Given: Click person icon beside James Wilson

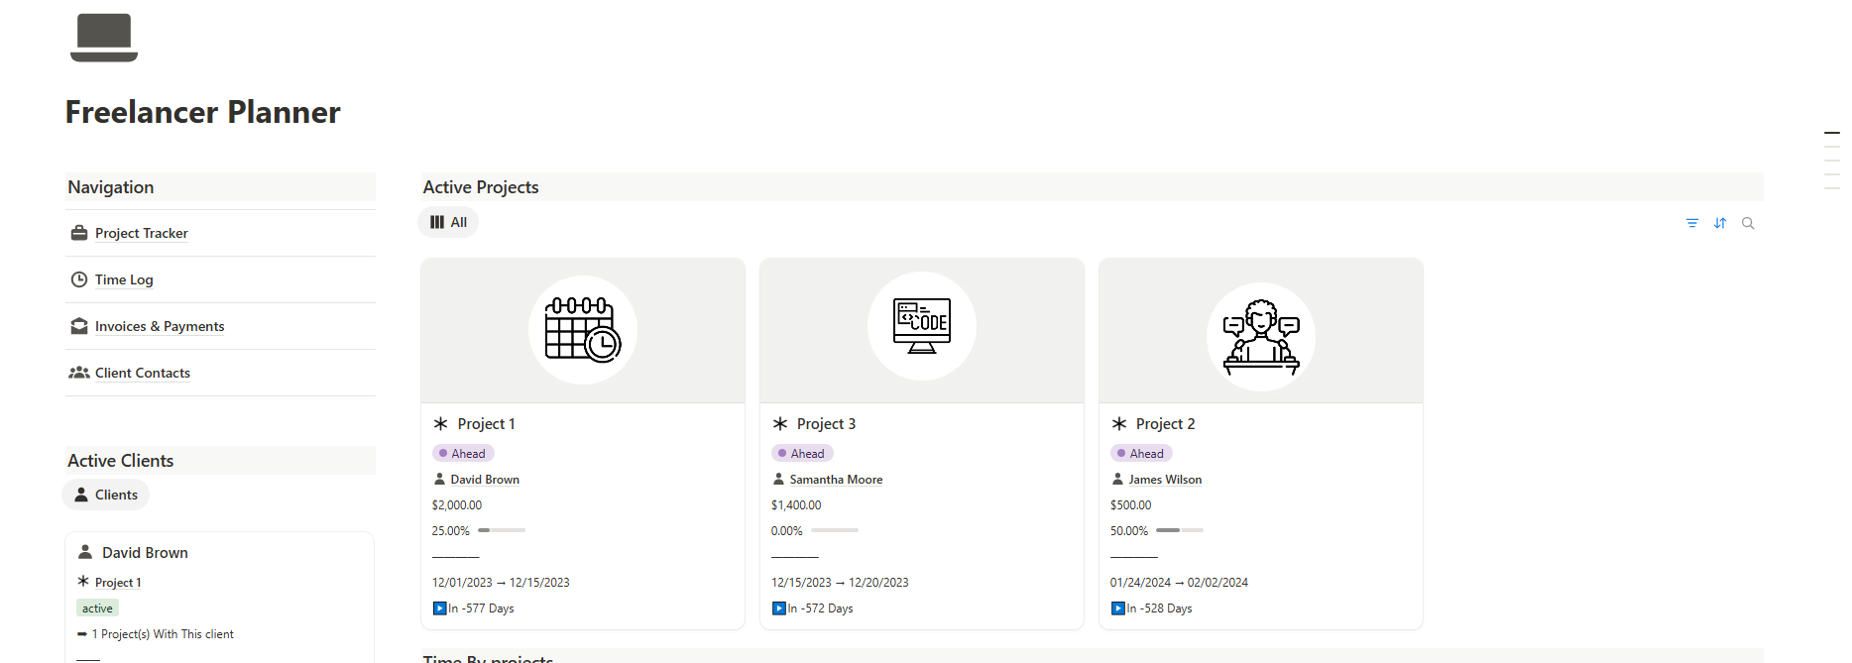Looking at the screenshot, I should [1117, 480].
